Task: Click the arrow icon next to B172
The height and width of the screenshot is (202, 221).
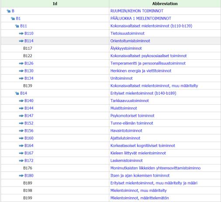Action: click(x=21, y=161)
